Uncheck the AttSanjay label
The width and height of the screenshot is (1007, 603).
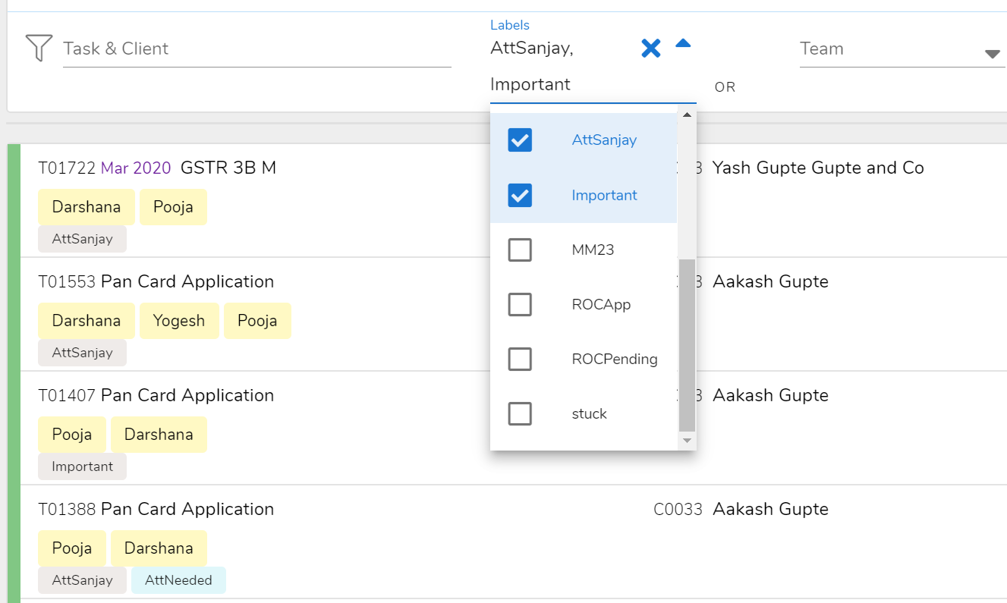coord(520,140)
